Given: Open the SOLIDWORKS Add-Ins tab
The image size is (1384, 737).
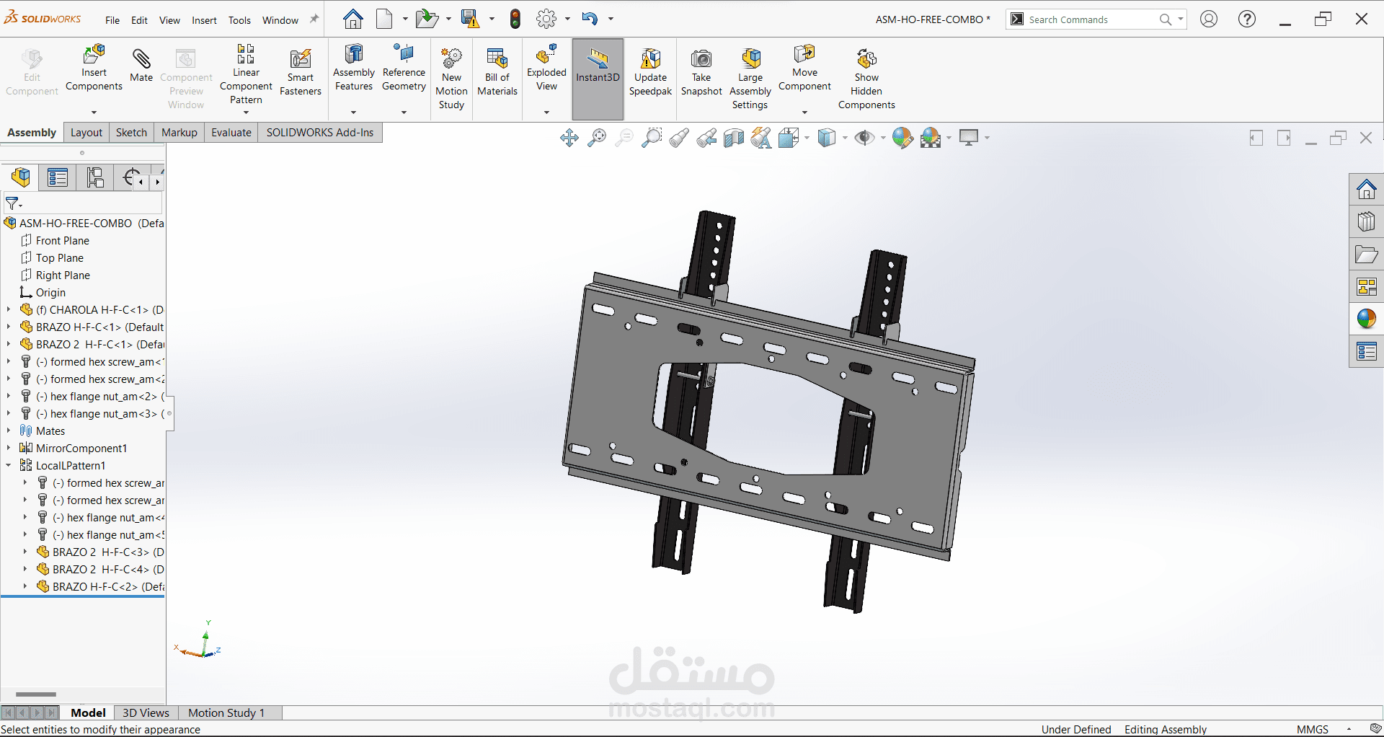Looking at the screenshot, I should point(320,133).
